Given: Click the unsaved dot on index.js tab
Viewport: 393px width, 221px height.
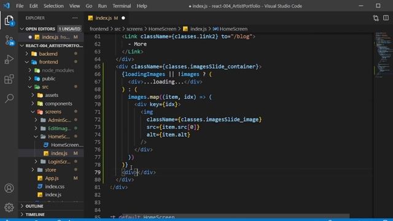Looking at the screenshot, I should click(123, 18).
